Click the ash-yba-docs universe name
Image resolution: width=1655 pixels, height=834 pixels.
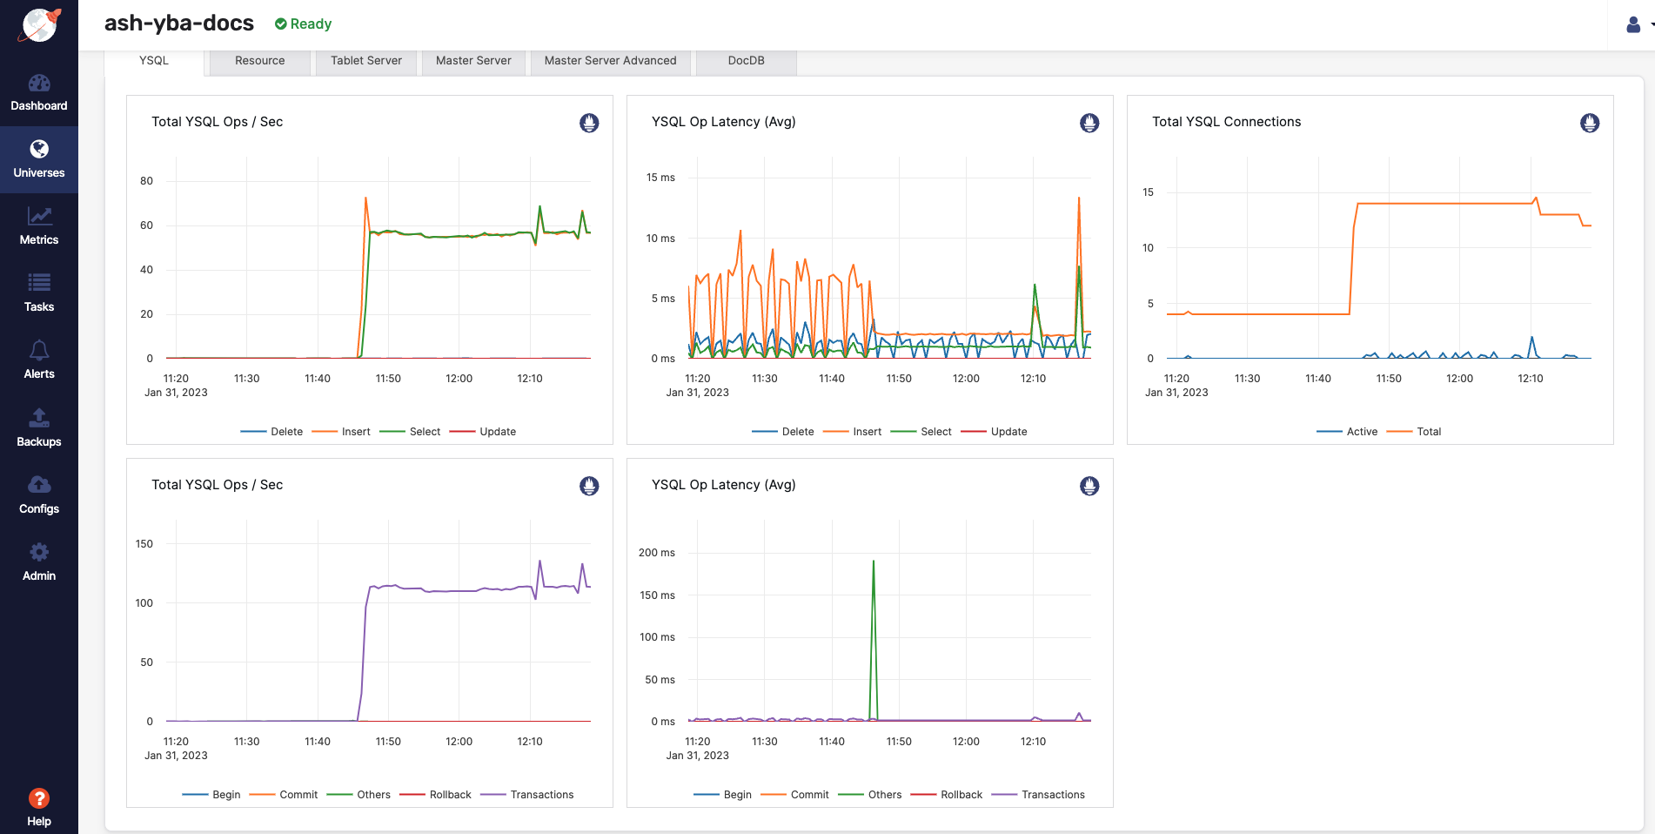(178, 24)
